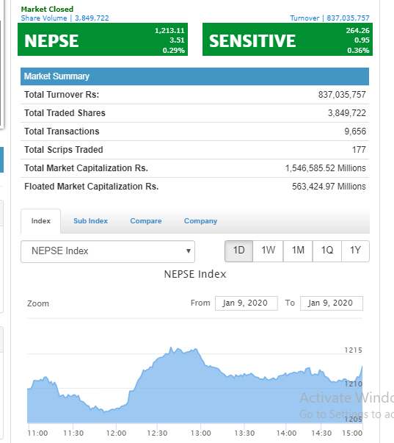Viewport: 394px width, 443px height.
Task: Open the NEPSE Index dropdown
Action: coord(108,251)
